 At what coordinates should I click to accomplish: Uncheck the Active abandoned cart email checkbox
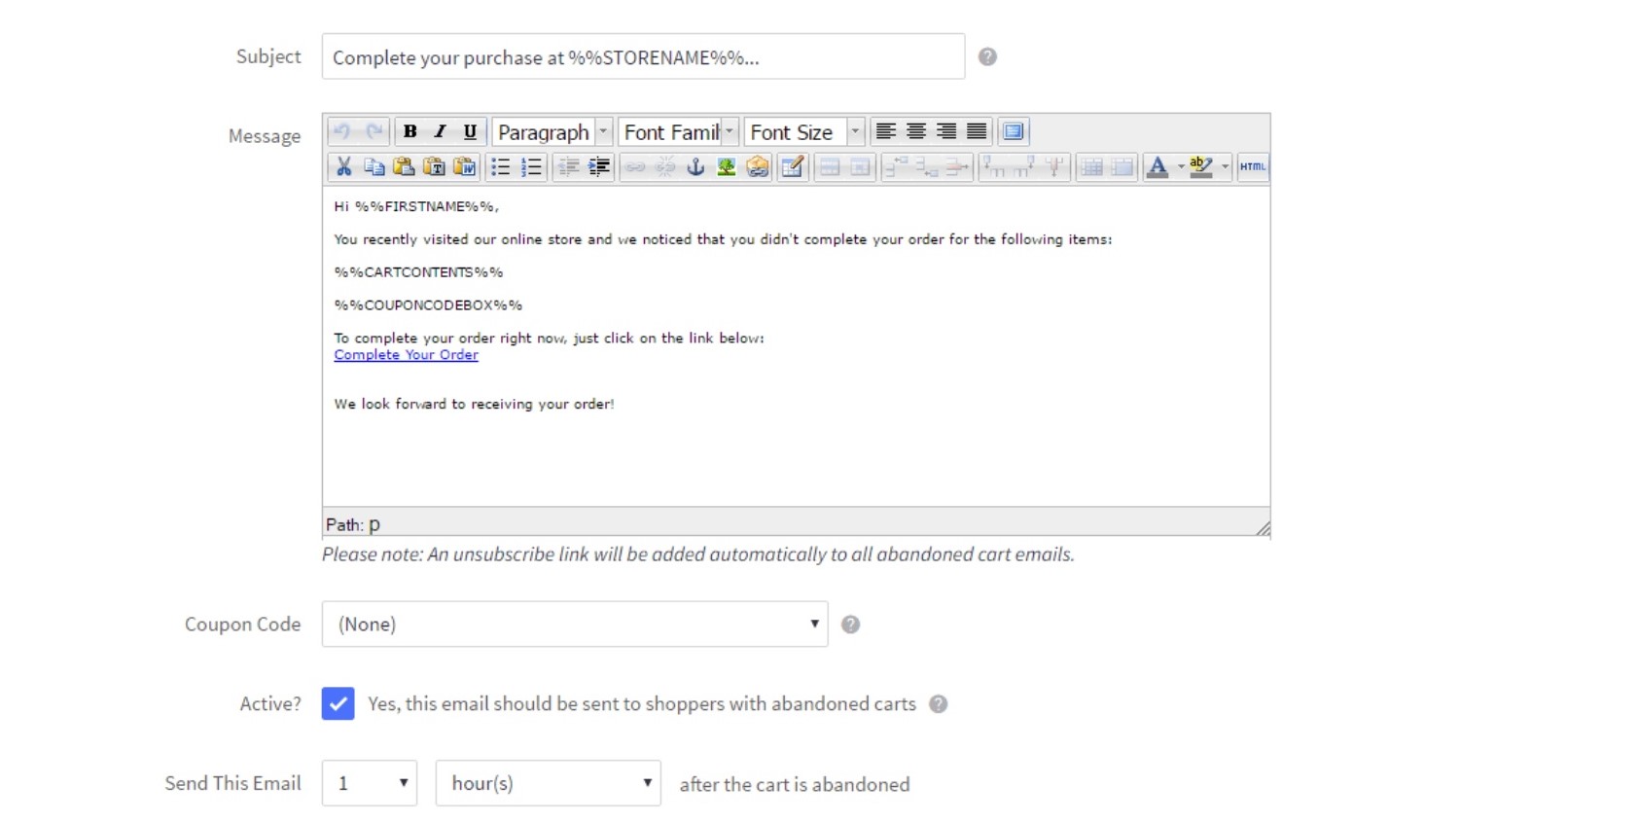(x=338, y=703)
